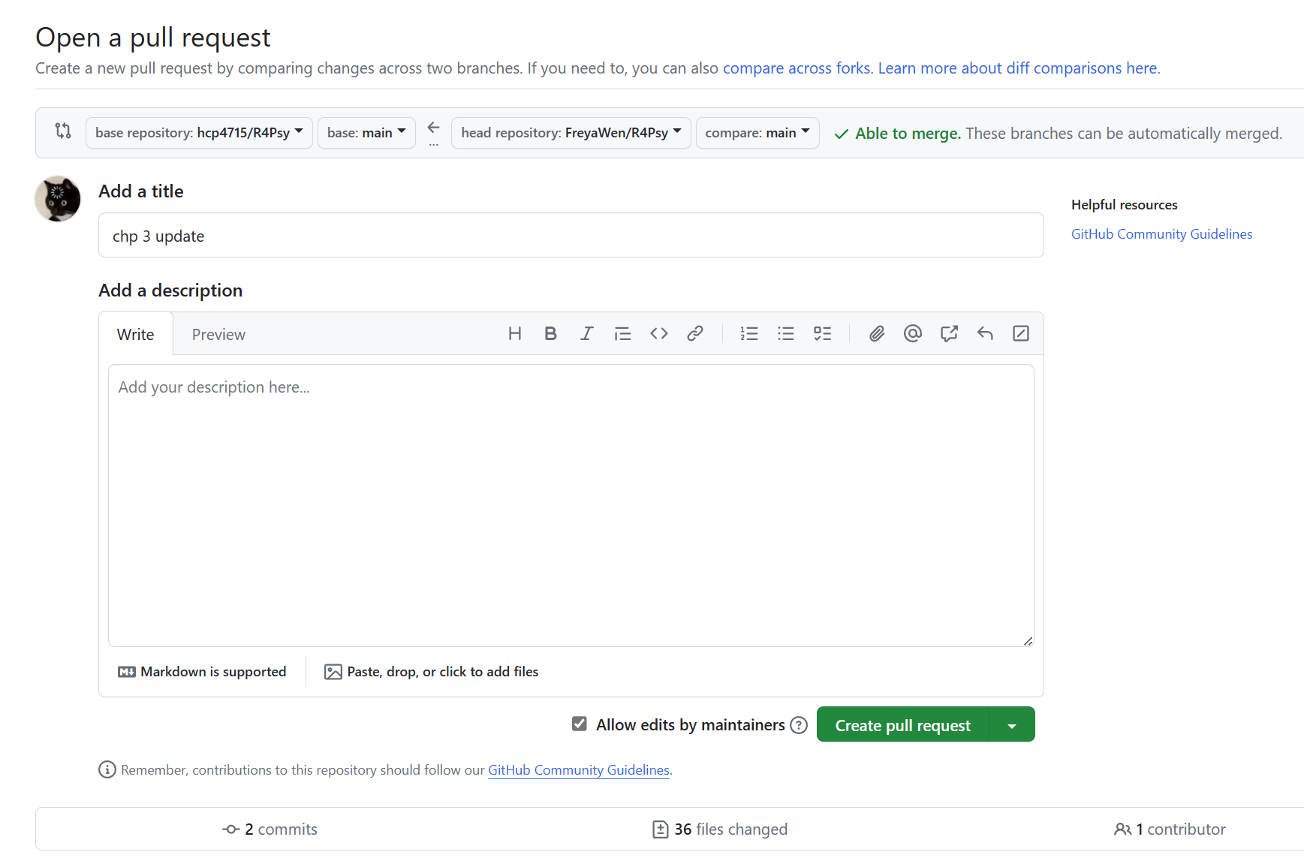
Task: Click the pull request title input field
Action: (x=571, y=236)
